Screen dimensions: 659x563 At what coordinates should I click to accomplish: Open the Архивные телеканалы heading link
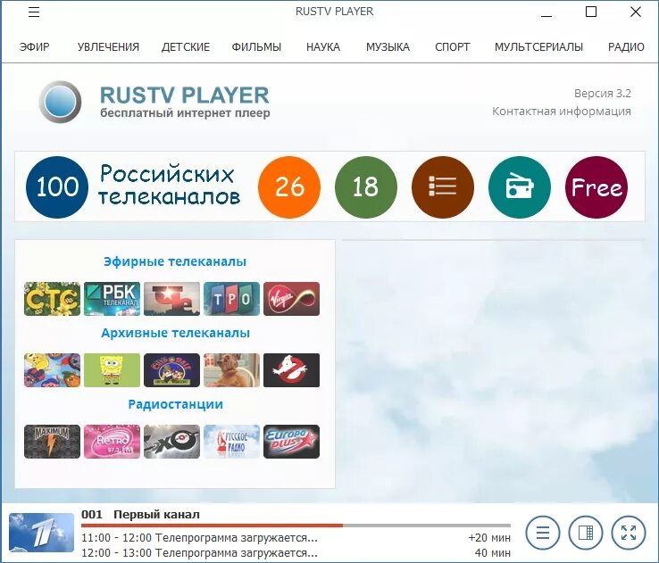coord(175,333)
